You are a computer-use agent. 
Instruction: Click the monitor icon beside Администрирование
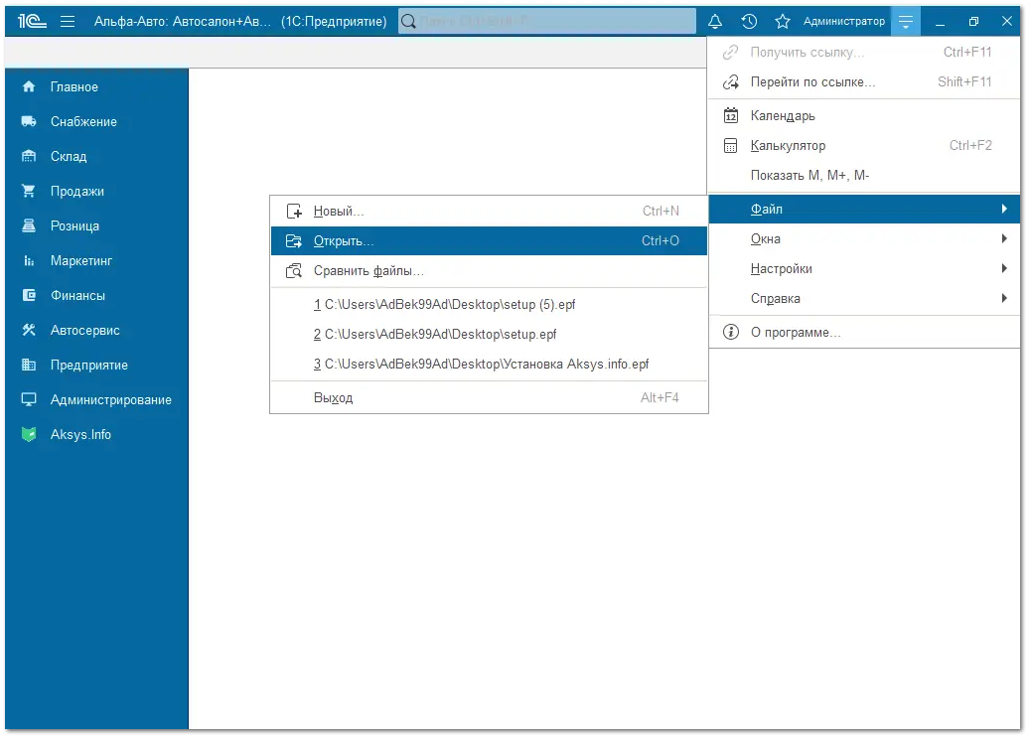point(28,399)
